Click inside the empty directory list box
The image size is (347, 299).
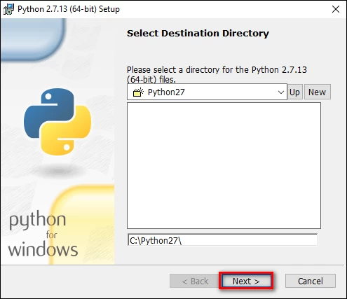pyautogui.click(x=224, y=166)
